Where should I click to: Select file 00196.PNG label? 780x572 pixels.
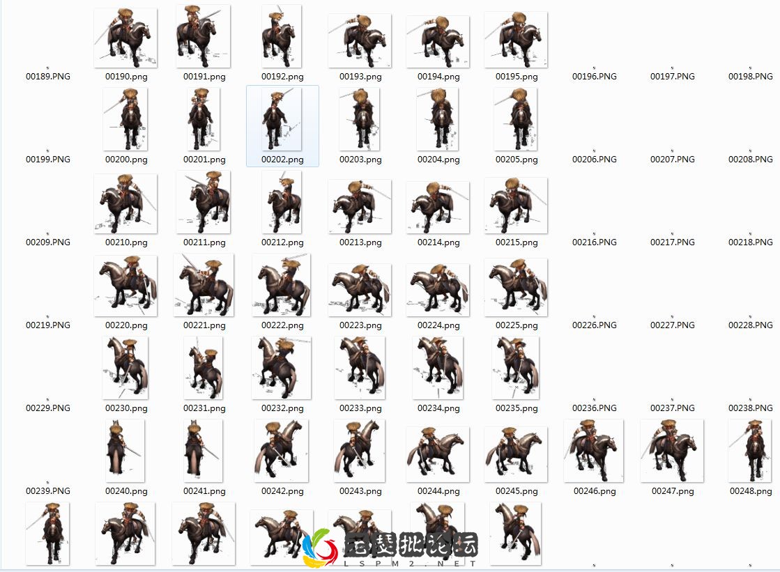click(x=595, y=76)
